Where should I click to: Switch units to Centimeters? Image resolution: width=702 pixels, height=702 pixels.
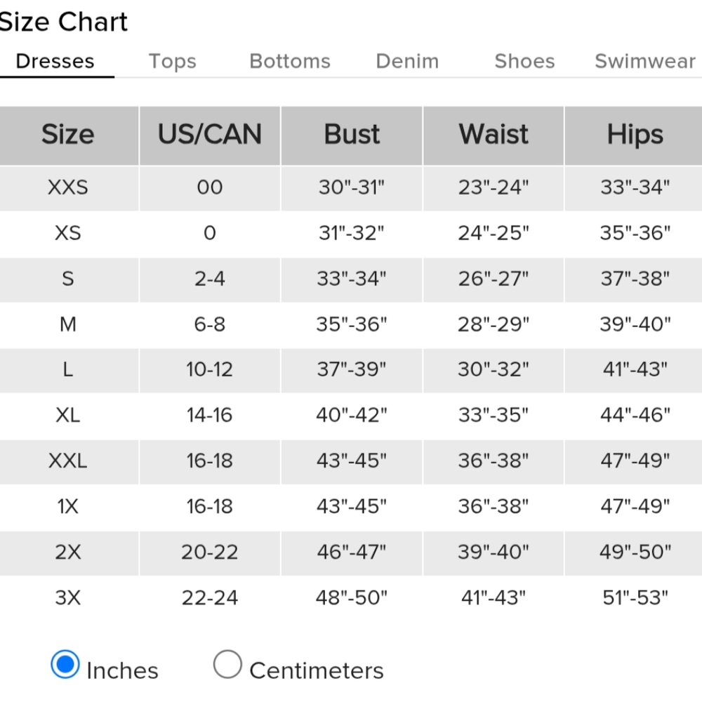point(227,664)
